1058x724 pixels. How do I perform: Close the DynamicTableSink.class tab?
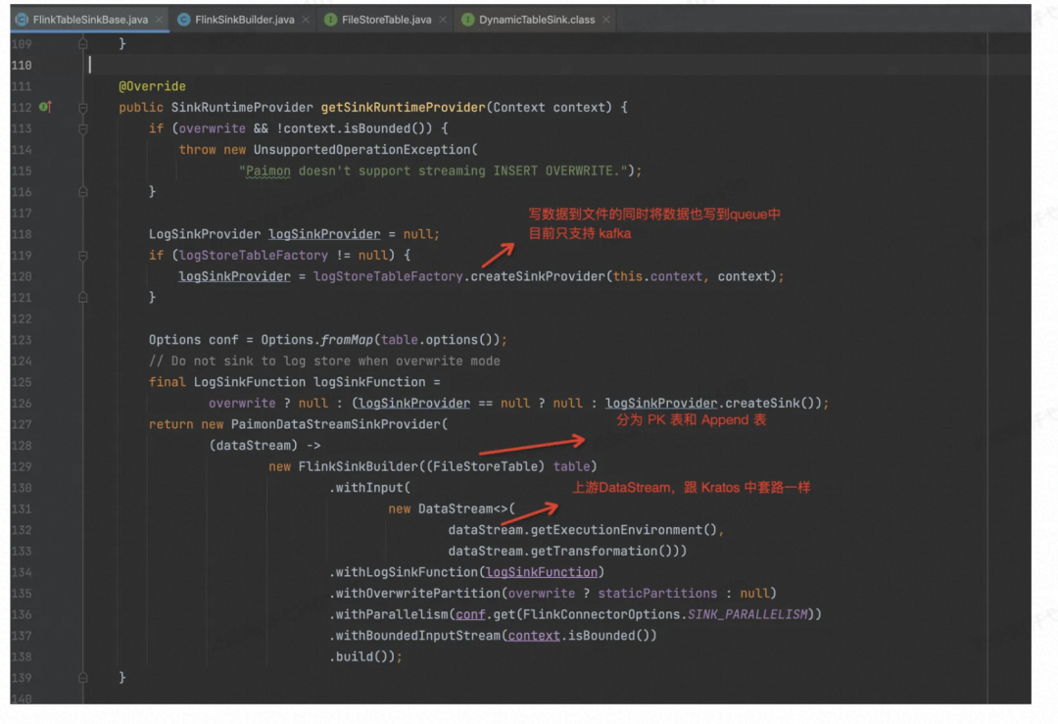click(x=606, y=20)
